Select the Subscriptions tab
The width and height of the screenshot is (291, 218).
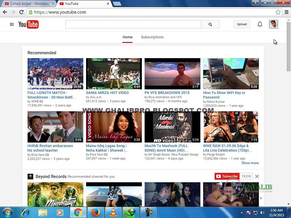pos(152,37)
